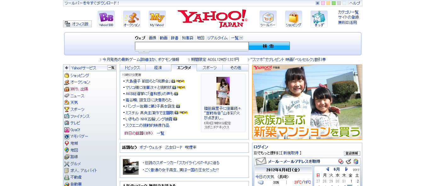Image resolution: width=425 pixels, height=186 pixels.
Task: Click the 地域 map pin icon
Action: (67, 143)
